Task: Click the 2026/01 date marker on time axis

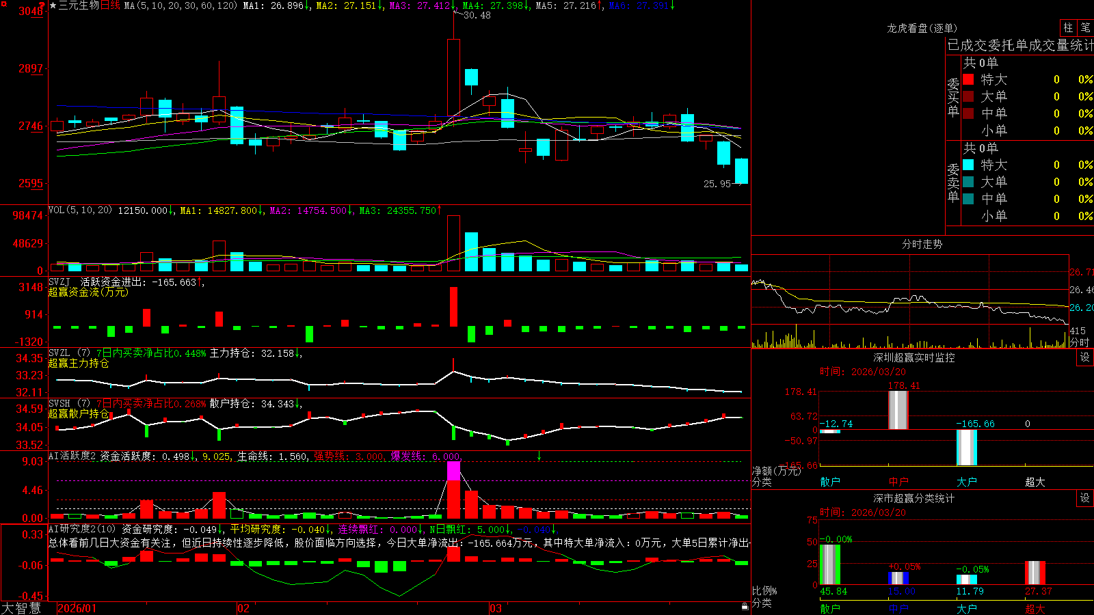Action: click(77, 608)
